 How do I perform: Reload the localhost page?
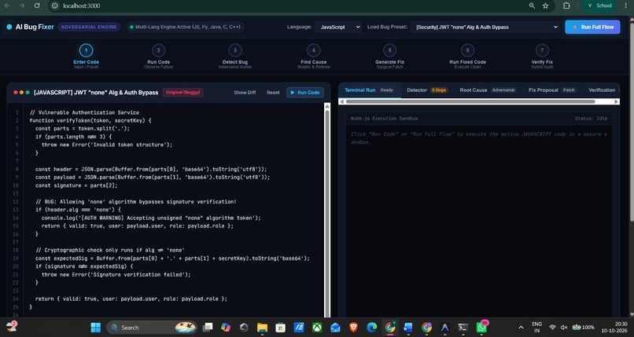[37, 5]
